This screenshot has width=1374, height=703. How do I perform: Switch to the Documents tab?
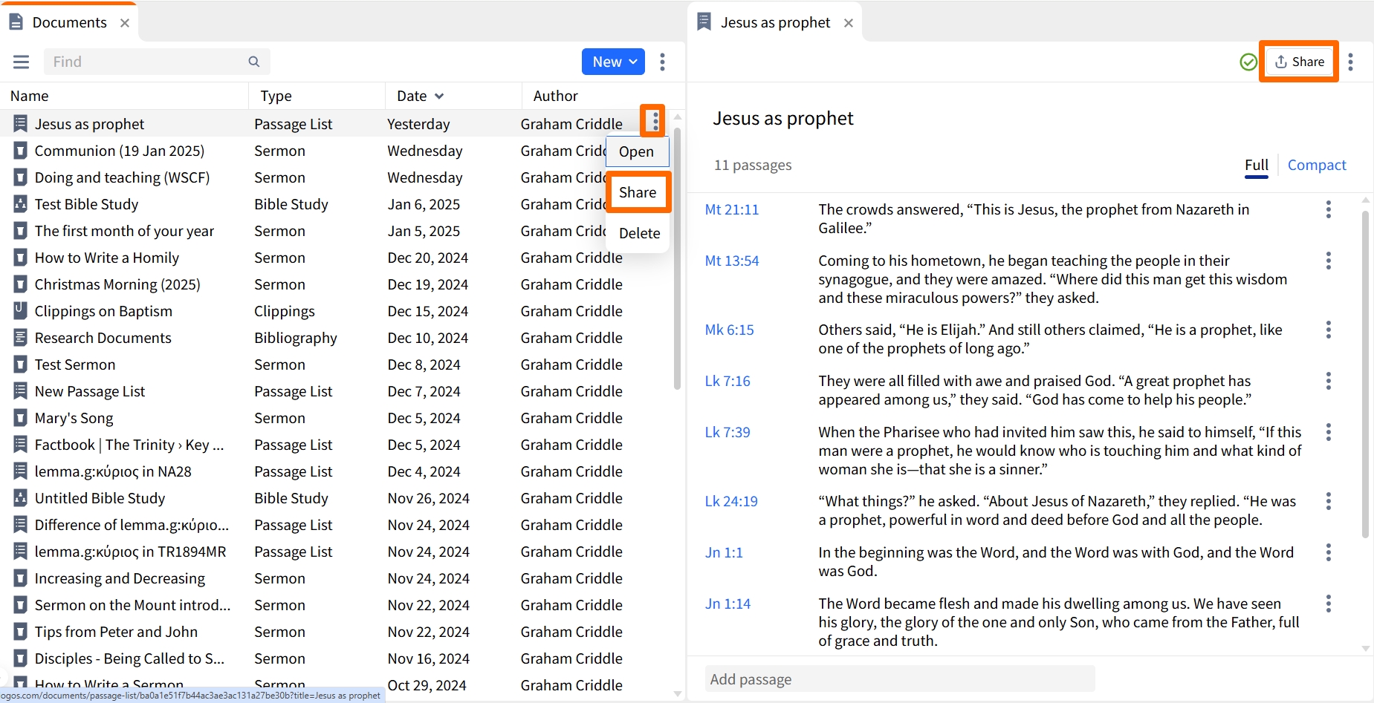pyautogui.click(x=69, y=23)
